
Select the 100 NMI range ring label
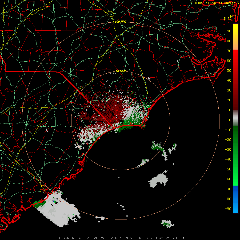(x=121, y=22)
